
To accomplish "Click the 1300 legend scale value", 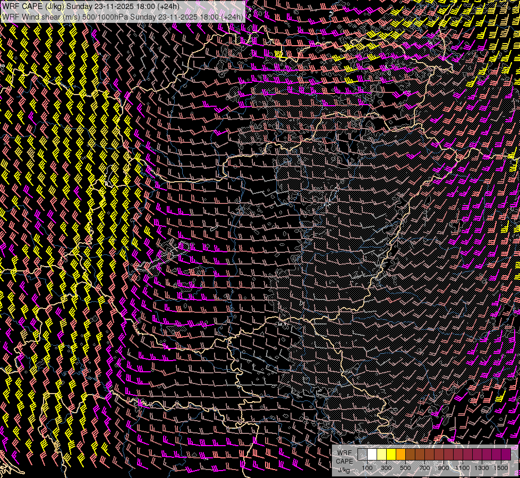I will [482, 468].
